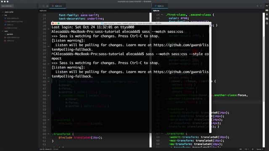Collapse fold at line 14 in style.css

click(162, 15)
